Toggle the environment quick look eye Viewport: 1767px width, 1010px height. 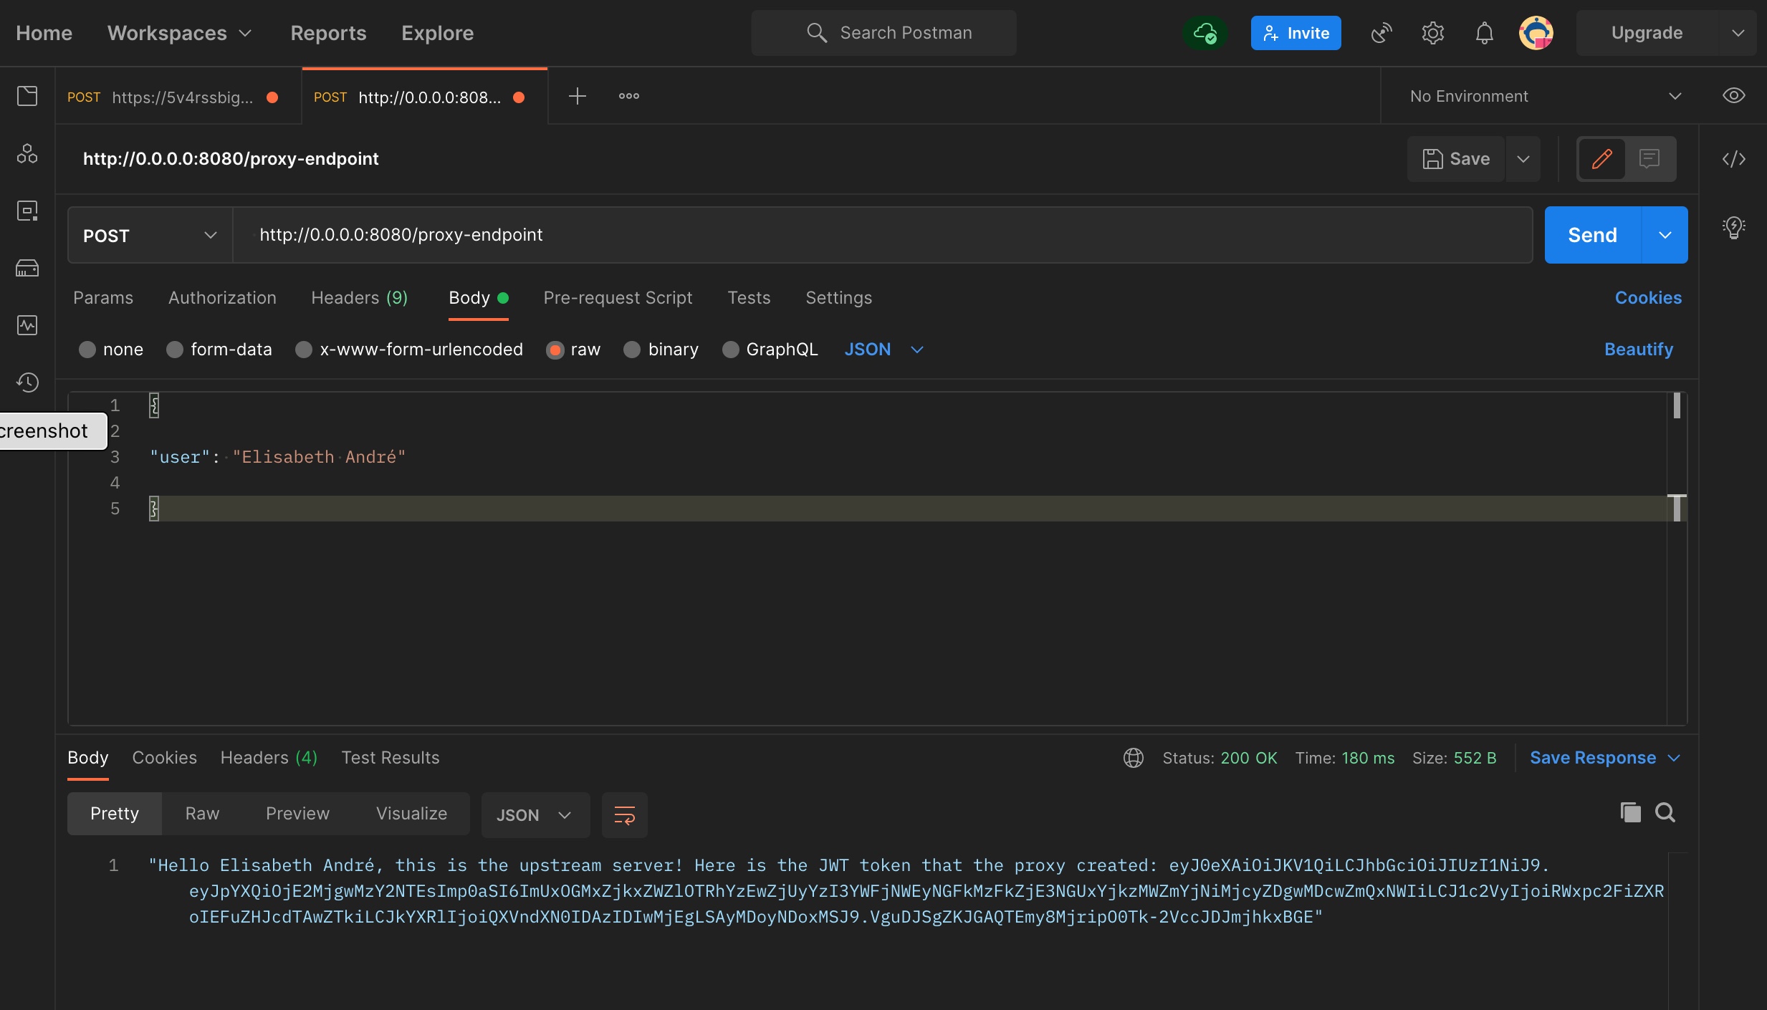coord(1735,95)
